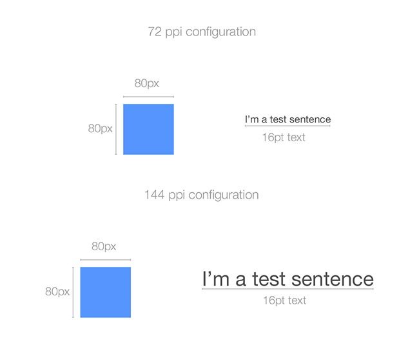Click the underline beneath the small test sentence
The height and width of the screenshot is (345, 419).
coord(287,126)
